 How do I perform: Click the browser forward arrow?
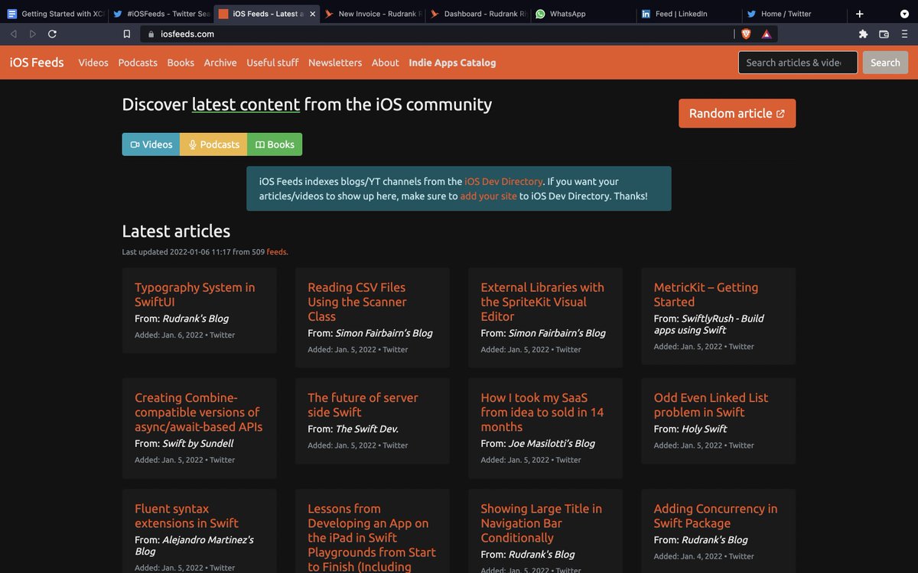[x=32, y=34]
